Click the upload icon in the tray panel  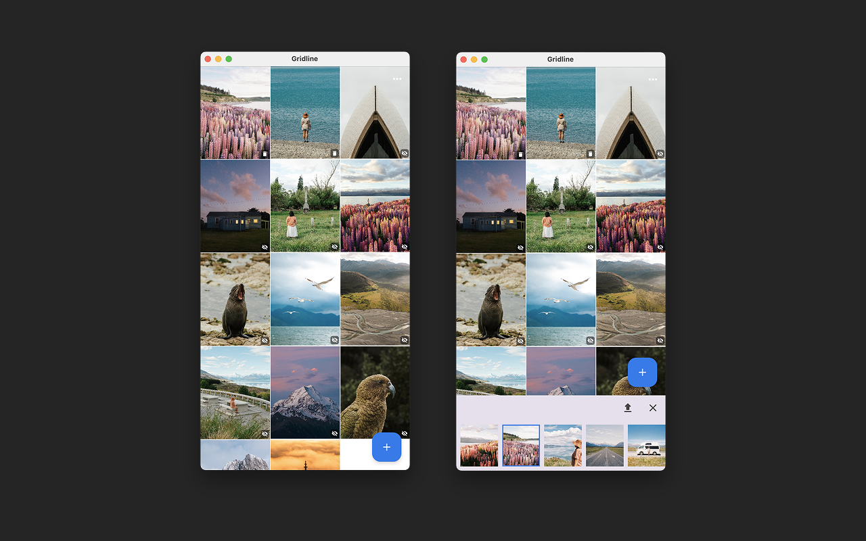pos(628,408)
